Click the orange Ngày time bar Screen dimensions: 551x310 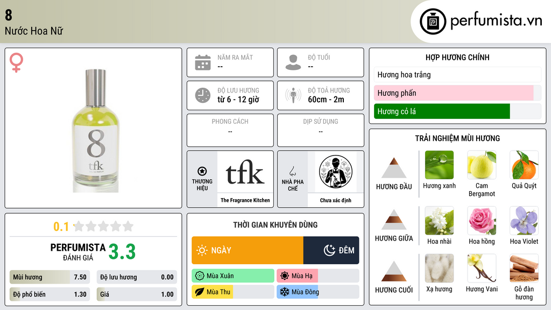tap(248, 250)
